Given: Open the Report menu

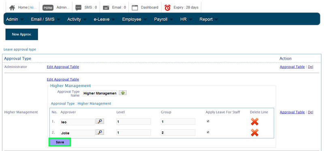Looking at the screenshot, I should point(209,19).
